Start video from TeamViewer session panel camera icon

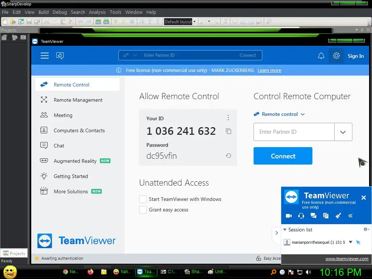click(289, 216)
